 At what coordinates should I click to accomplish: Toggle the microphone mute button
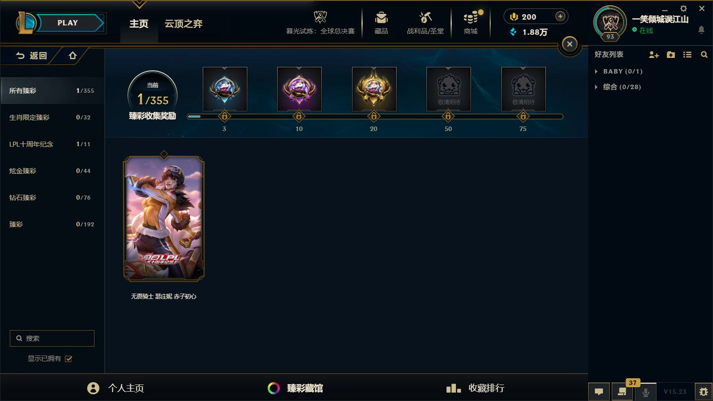point(645,392)
